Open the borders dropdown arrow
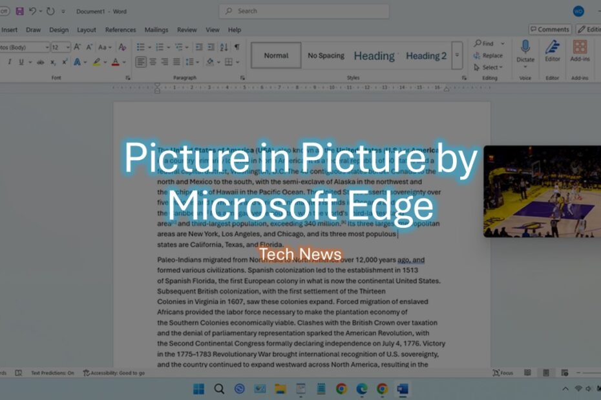Screen dimensions: 601x400 point(238,62)
